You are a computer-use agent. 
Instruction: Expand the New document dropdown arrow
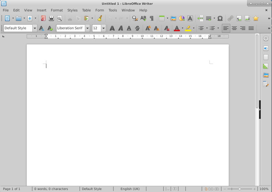point(13,18)
